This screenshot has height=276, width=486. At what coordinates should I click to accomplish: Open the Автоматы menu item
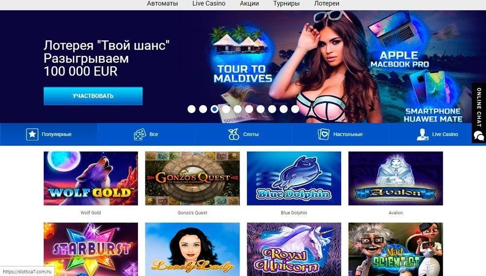click(x=162, y=4)
